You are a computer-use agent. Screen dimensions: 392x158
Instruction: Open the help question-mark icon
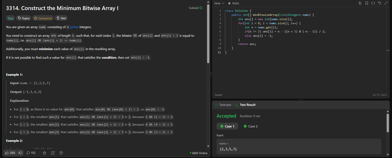pos(61,153)
